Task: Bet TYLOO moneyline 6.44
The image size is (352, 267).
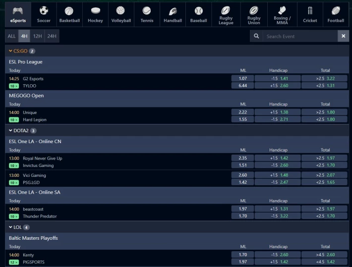Action: pyautogui.click(x=242, y=86)
